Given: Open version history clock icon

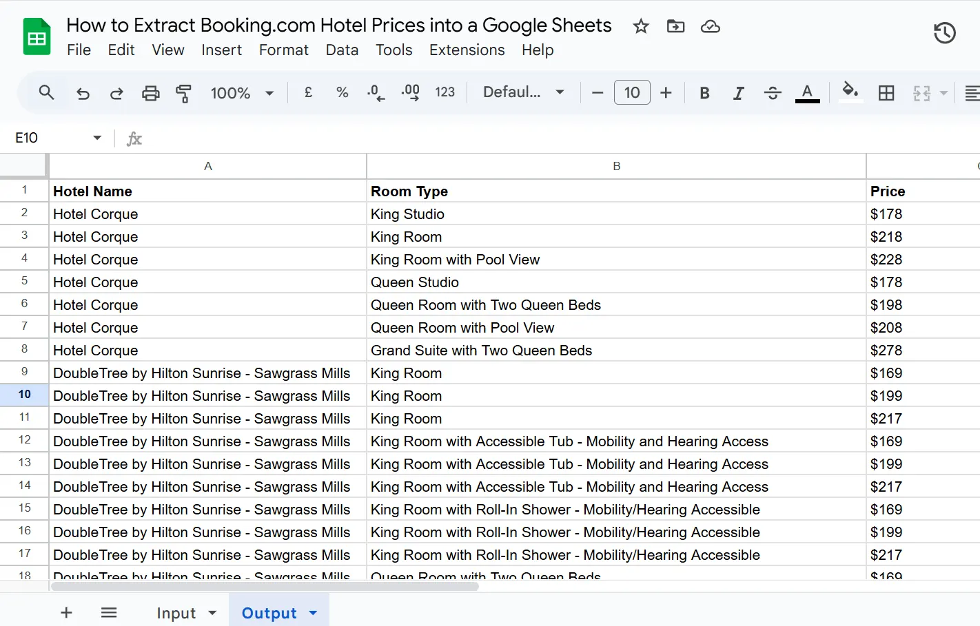Looking at the screenshot, I should point(944,32).
